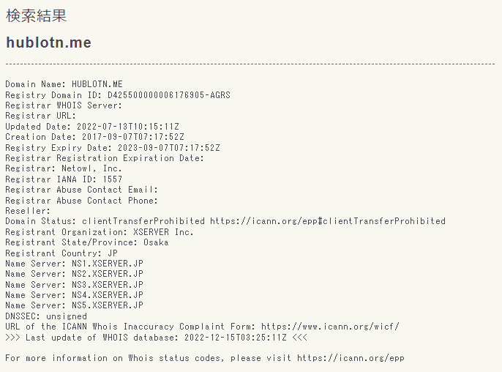Open the icann.org/epp#clientTransferProhibited link
502x372 pixels.
click(x=327, y=220)
